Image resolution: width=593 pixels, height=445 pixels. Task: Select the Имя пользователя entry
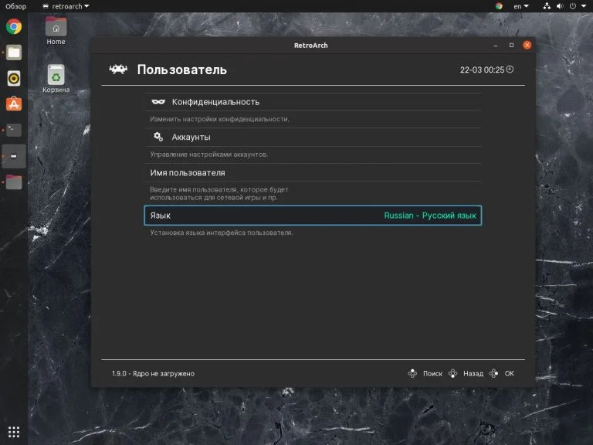click(313, 172)
